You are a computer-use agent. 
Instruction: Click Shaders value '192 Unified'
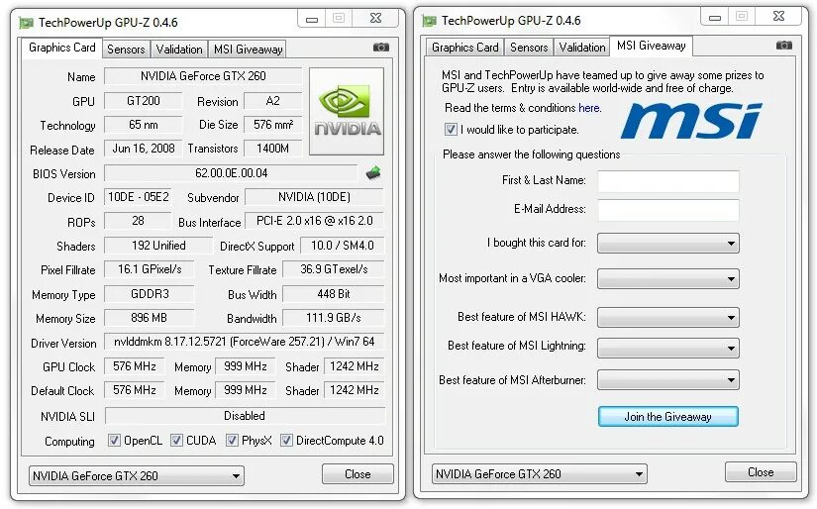(158, 246)
